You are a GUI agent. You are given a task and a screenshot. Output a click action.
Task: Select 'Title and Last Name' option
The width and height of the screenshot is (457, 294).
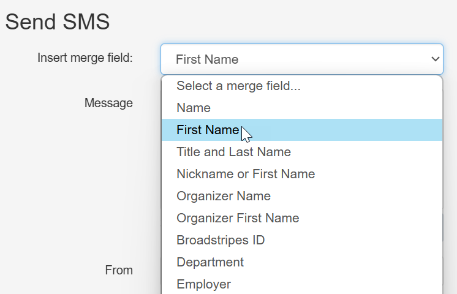[302, 152]
